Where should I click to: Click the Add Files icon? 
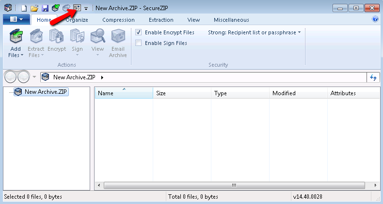16,37
